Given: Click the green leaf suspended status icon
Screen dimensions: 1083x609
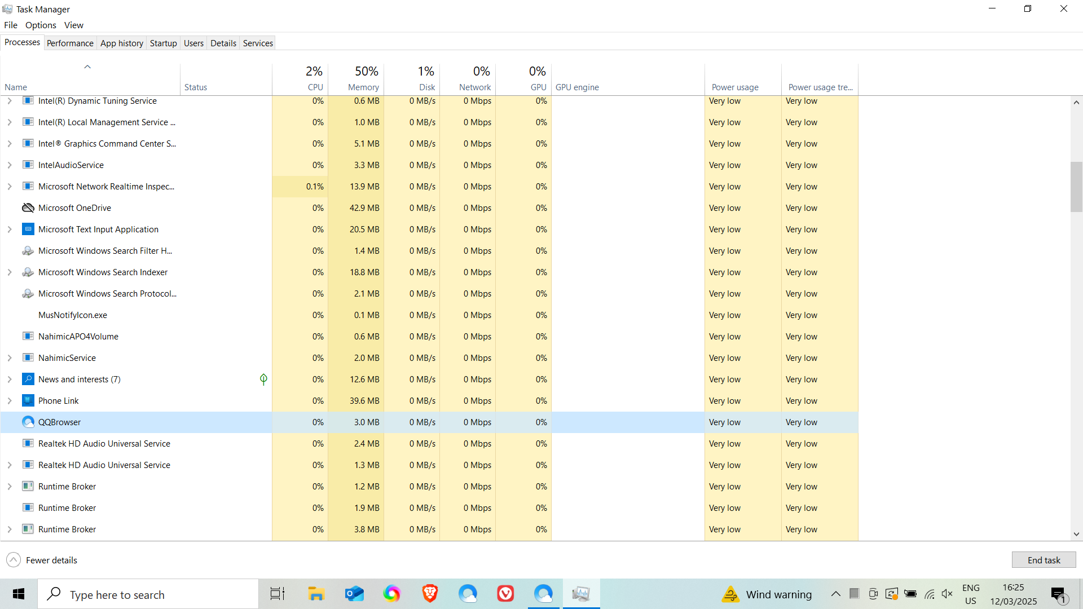Looking at the screenshot, I should coord(263,379).
